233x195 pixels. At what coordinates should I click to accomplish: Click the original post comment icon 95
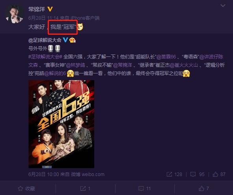pos(198,174)
